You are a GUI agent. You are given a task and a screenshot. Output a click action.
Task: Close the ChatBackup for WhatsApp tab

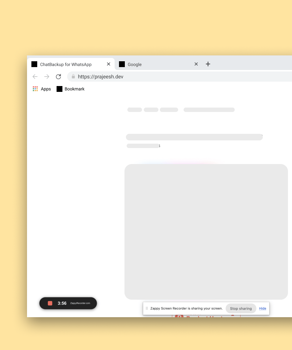108,64
